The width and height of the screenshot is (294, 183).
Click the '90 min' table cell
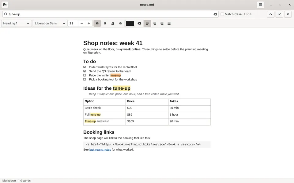pyautogui.click(x=189, y=122)
